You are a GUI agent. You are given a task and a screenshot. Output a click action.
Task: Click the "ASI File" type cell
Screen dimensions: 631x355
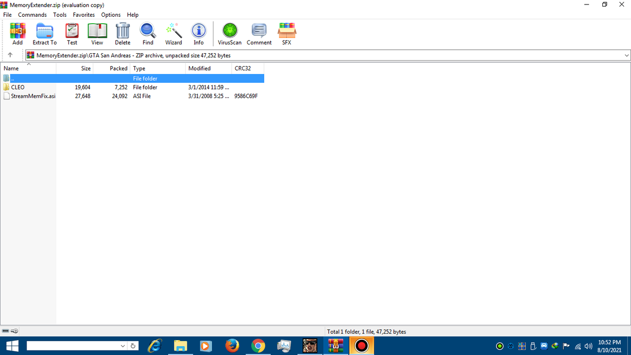[142, 96]
